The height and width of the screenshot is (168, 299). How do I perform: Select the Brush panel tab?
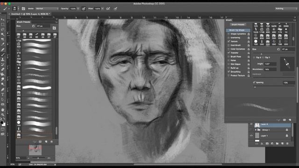click(228, 20)
